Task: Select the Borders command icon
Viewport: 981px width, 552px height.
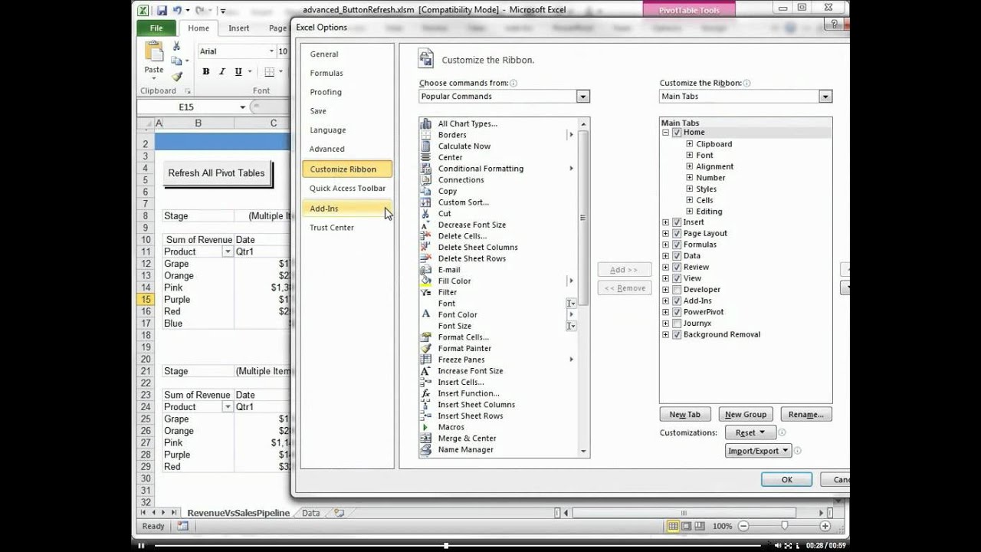Action: (x=426, y=135)
